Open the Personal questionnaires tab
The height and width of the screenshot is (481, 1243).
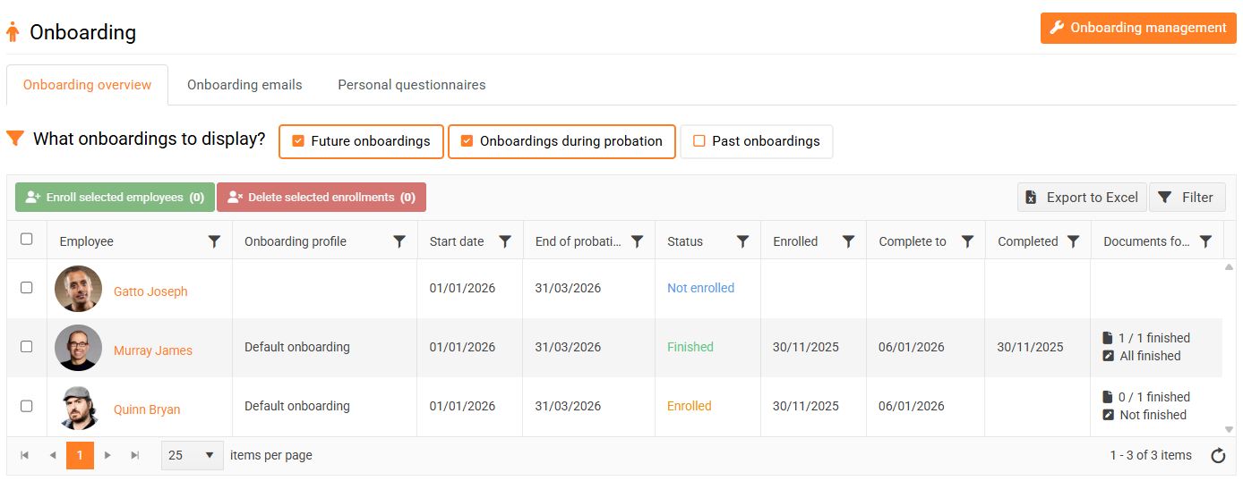411,85
